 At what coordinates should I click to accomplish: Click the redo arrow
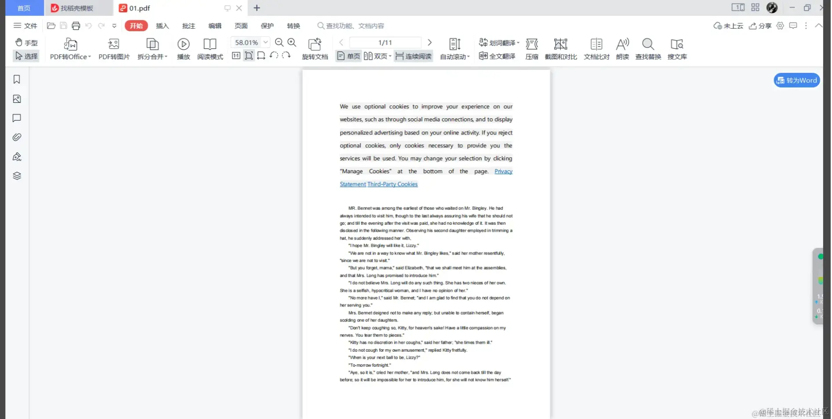[x=102, y=26]
